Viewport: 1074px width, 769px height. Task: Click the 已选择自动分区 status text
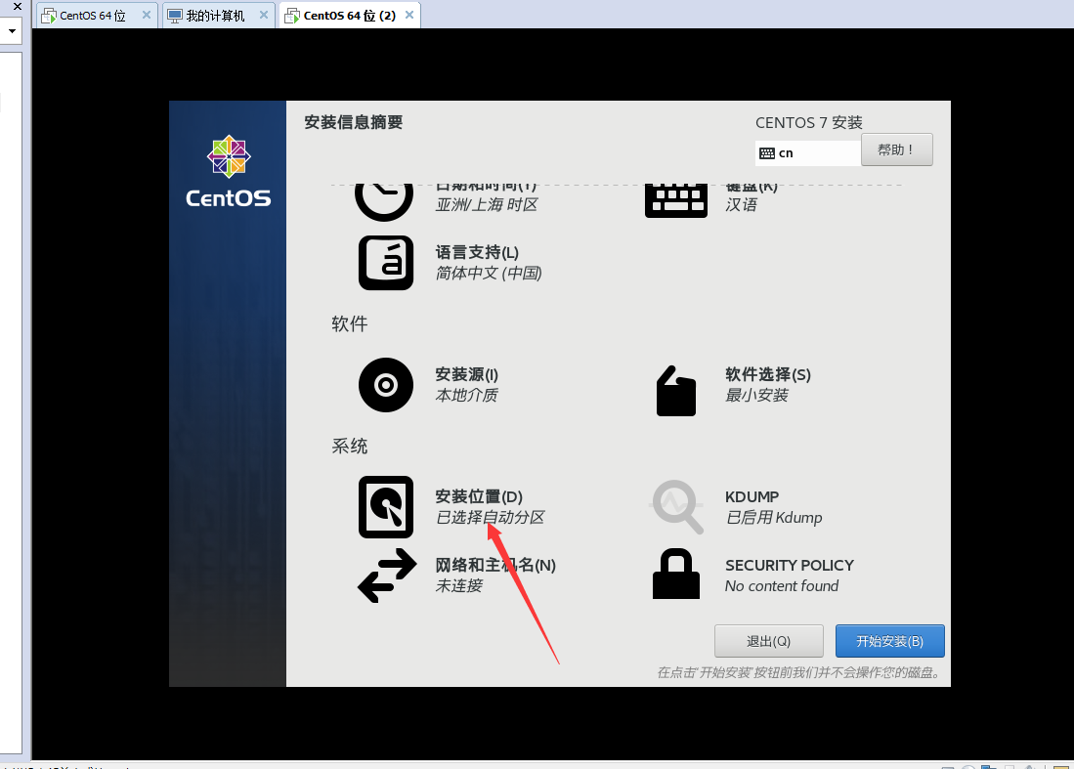click(490, 517)
